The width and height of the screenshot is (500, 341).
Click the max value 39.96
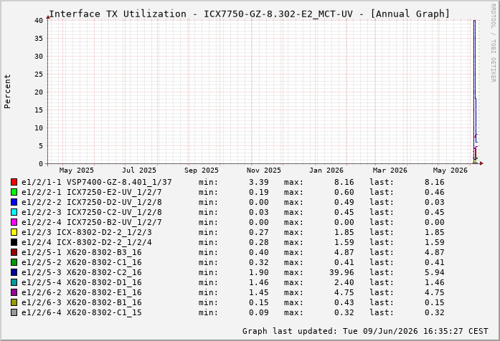(x=341, y=272)
